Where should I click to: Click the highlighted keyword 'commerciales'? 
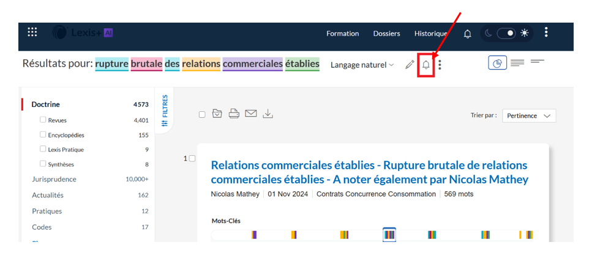click(253, 64)
